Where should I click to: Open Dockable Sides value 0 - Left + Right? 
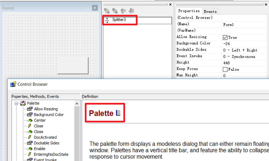(x=244, y=50)
